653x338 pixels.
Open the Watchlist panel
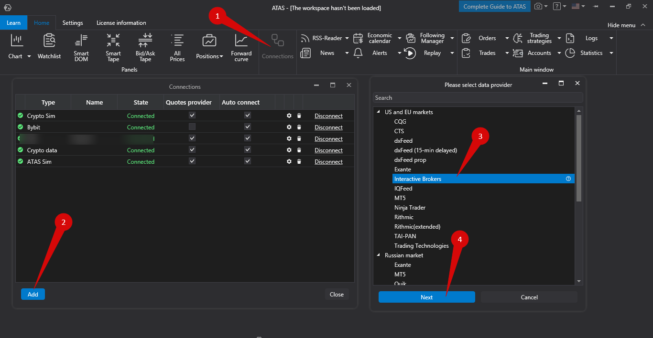[x=49, y=47]
